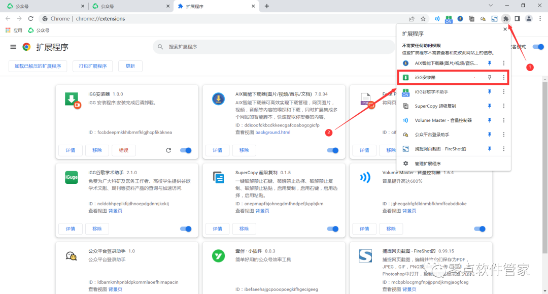Open 管理扩展程序 in popup
Screen dimensions: 548x294
[x=454, y=164]
